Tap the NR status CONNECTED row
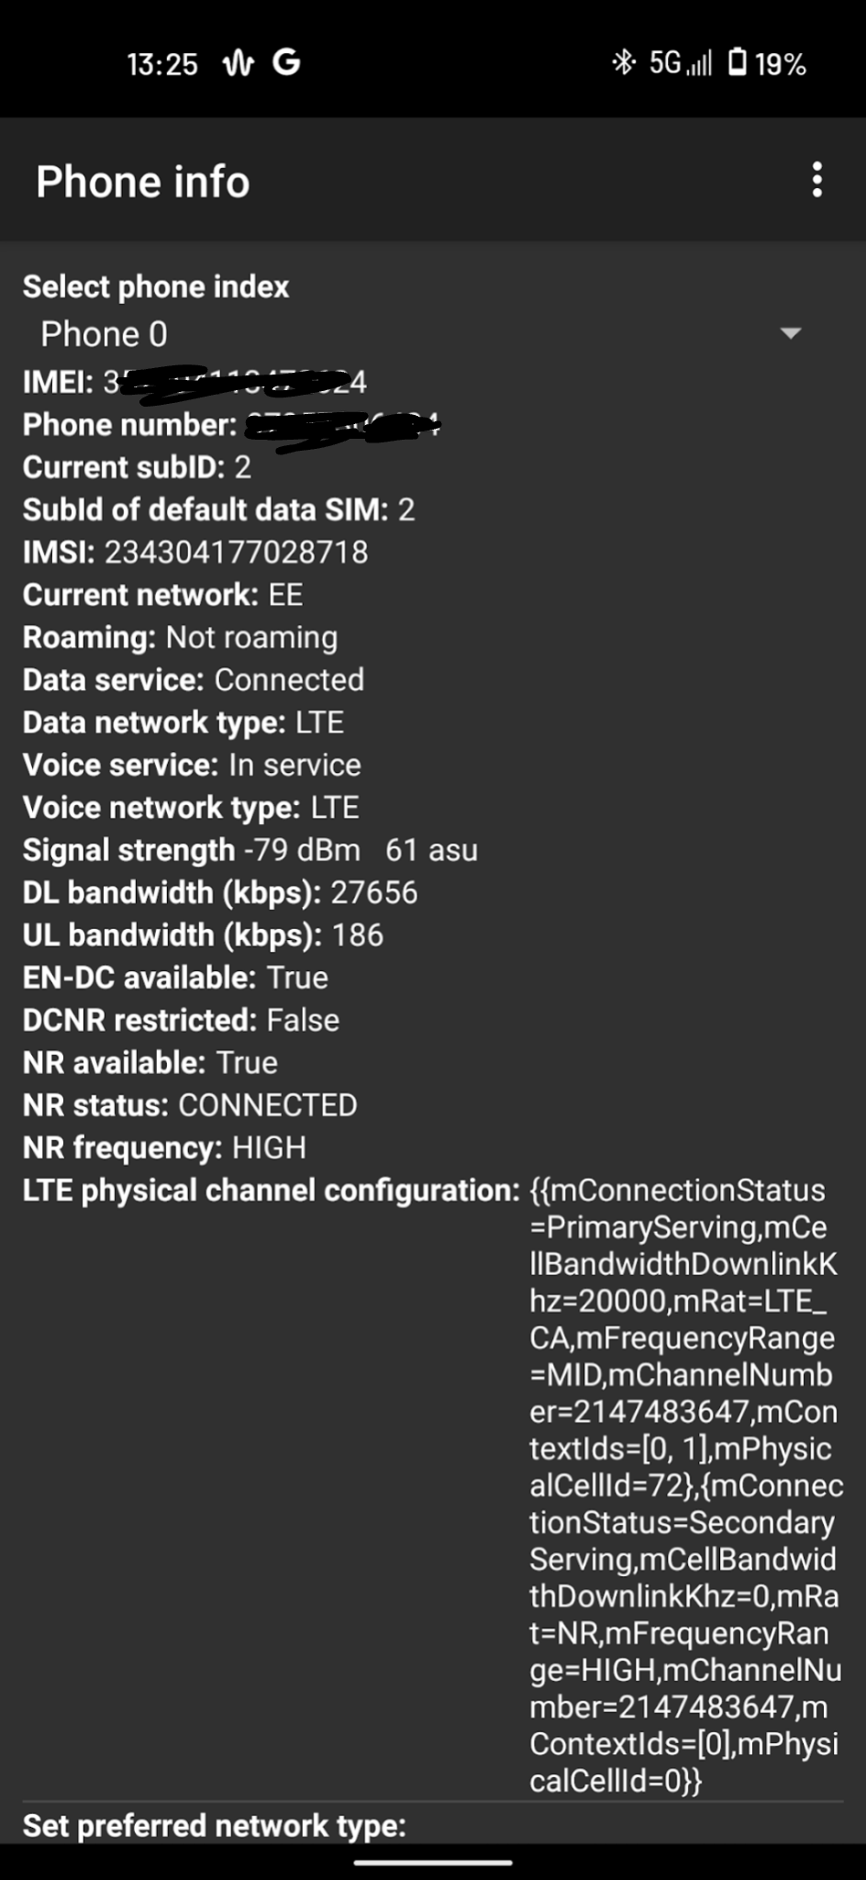 190,1105
